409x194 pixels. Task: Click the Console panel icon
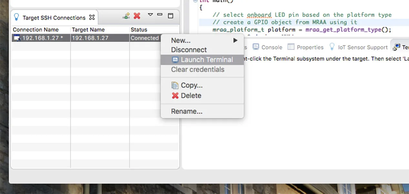coord(256,47)
